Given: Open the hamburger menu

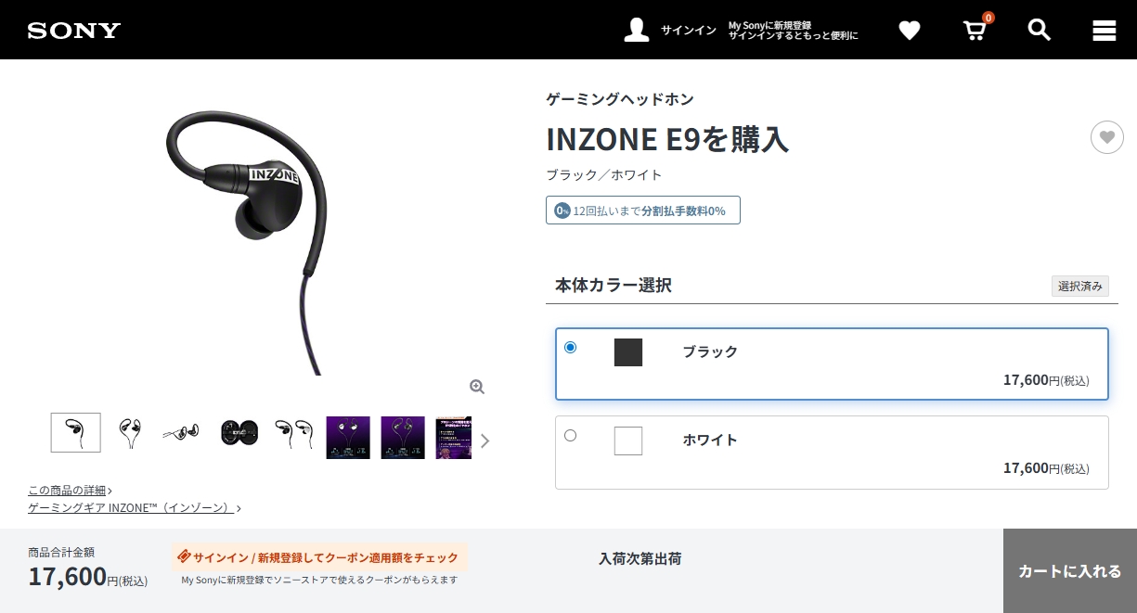Looking at the screenshot, I should click(1105, 31).
